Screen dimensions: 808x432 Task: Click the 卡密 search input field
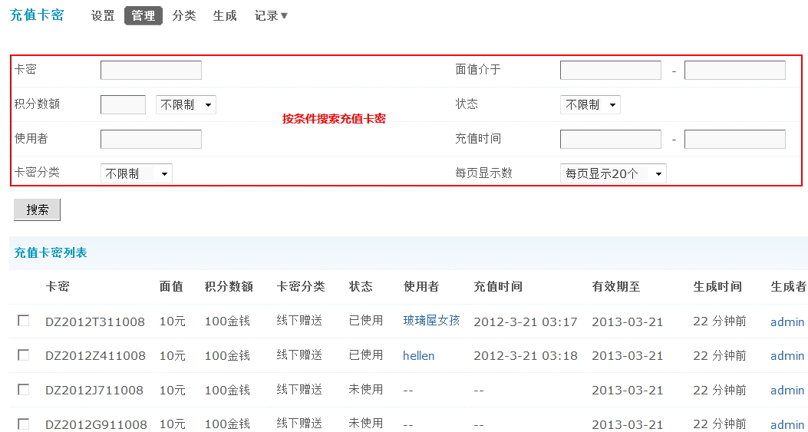coord(151,71)
